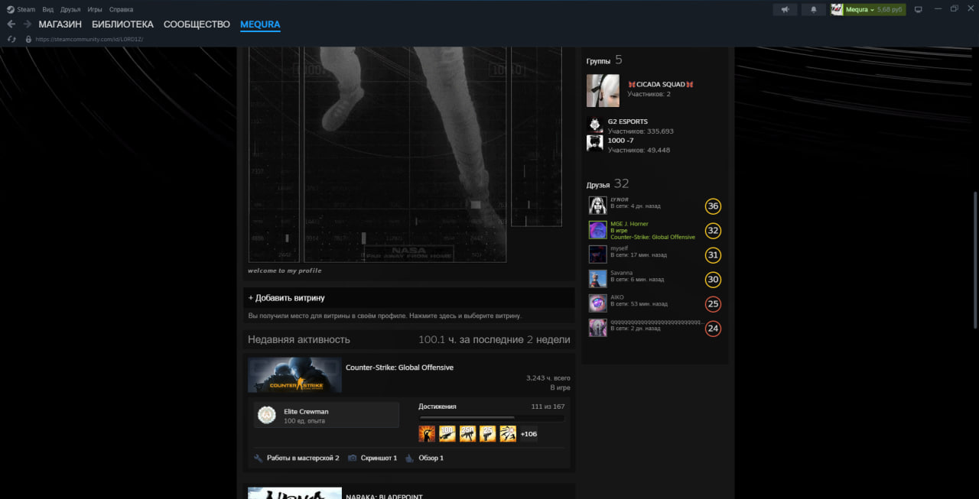Open the notifications bell
This screenshot has height=499, width=979.
click(813, 9)
